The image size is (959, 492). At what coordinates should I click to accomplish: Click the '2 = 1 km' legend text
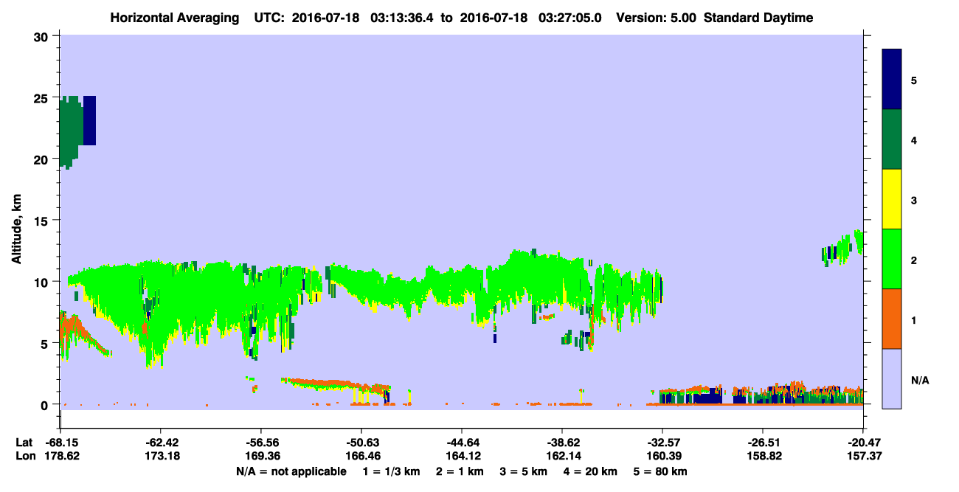[x=462, y=471]
